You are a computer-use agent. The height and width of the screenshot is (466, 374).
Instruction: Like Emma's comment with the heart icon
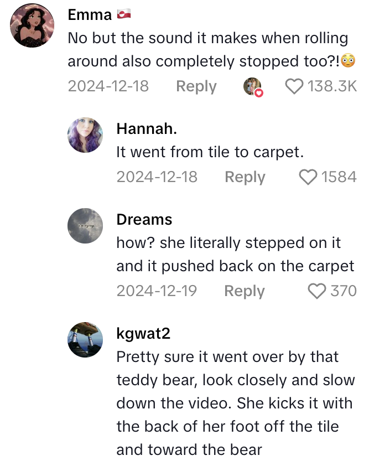[294, 86]
